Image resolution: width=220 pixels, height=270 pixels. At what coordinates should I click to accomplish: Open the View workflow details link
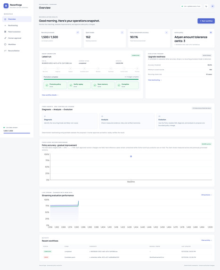(50, 95)
